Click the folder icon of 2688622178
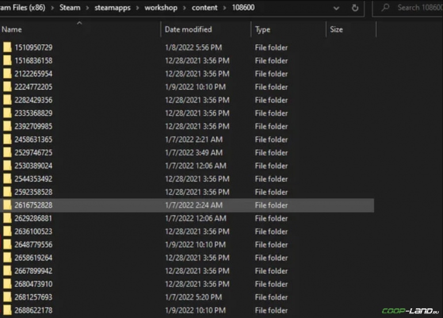 (7, 311)
